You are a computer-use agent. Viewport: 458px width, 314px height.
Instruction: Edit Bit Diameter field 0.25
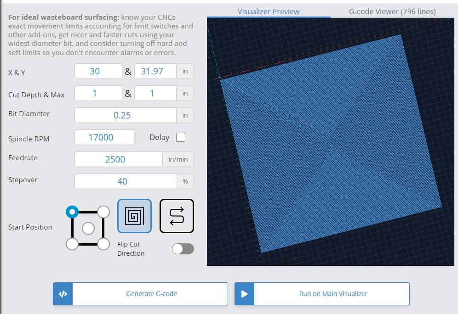tap(126, 115)
